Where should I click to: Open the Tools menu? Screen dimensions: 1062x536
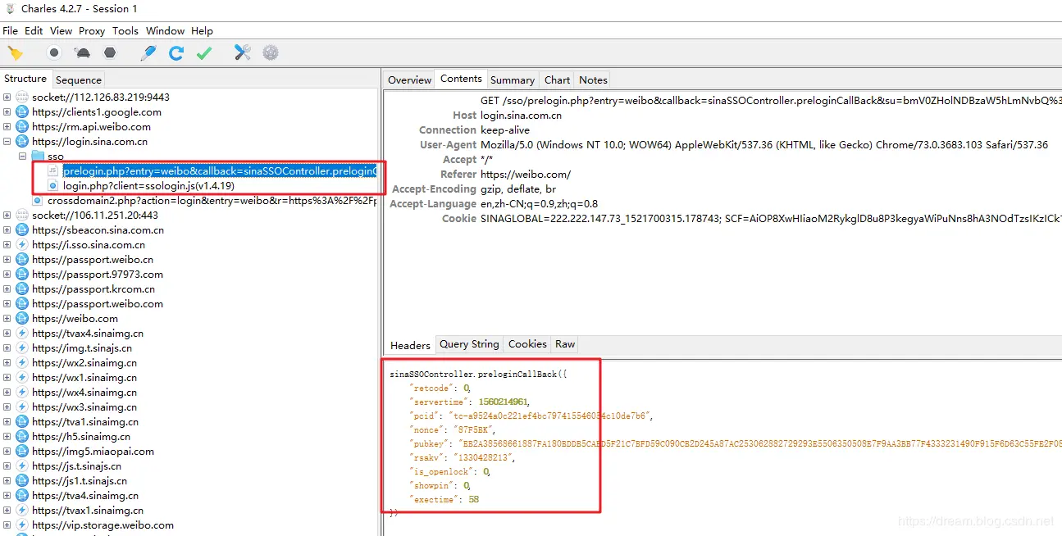click(x=125, y=31)
